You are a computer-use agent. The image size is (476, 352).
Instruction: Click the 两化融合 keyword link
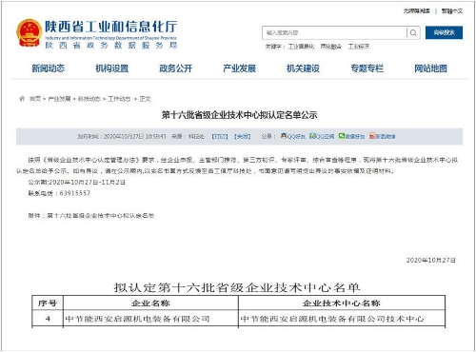click(330, 47)
